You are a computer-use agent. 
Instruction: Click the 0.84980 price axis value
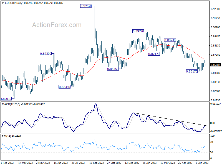point(216,73)
